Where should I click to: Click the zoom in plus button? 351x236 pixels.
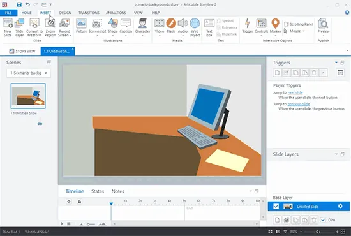(x=337, y=232)
